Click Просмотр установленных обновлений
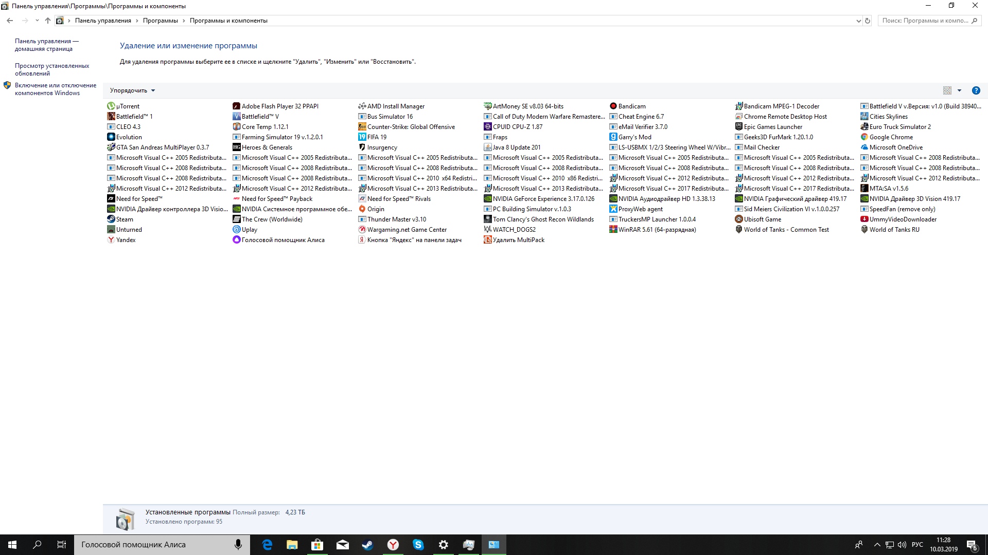988x555 pixels. (x=51, y=69)
